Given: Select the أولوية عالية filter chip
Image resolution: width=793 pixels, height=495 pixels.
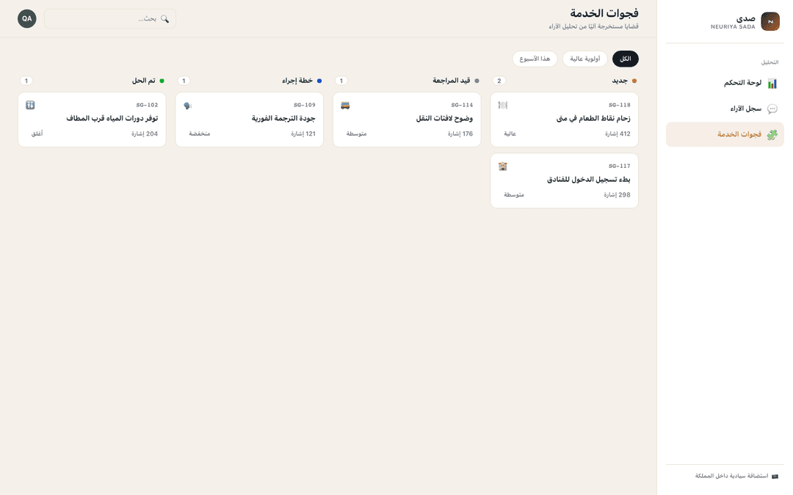Looking at the screenshot, I should 585,59.
